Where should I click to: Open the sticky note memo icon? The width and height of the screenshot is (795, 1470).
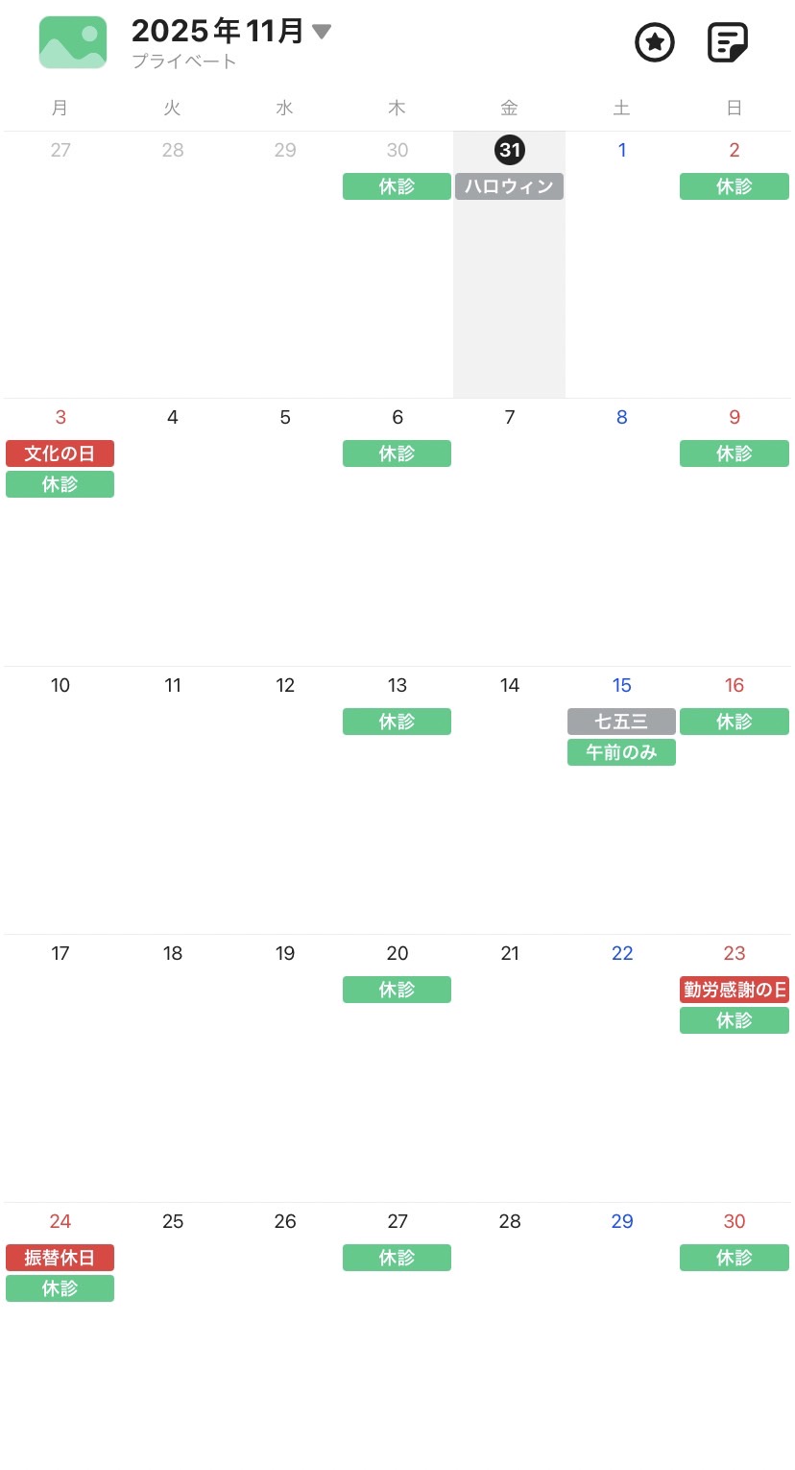[x=727, y=42]
